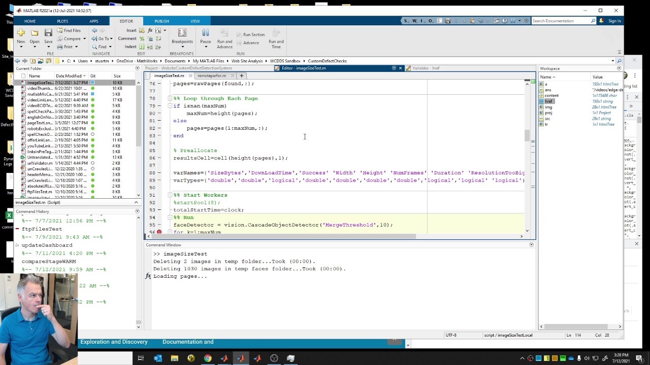The width and height of the screenshot is (650, 365).
Task: Click the Sign In link
Action: point(614,21)
